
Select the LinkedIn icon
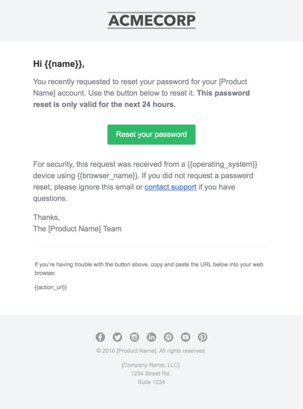[x=151, y=337]
